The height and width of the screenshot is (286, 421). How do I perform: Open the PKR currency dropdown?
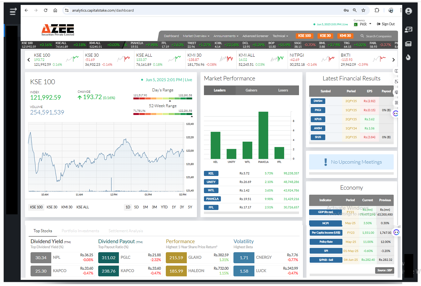coord(363,24)
